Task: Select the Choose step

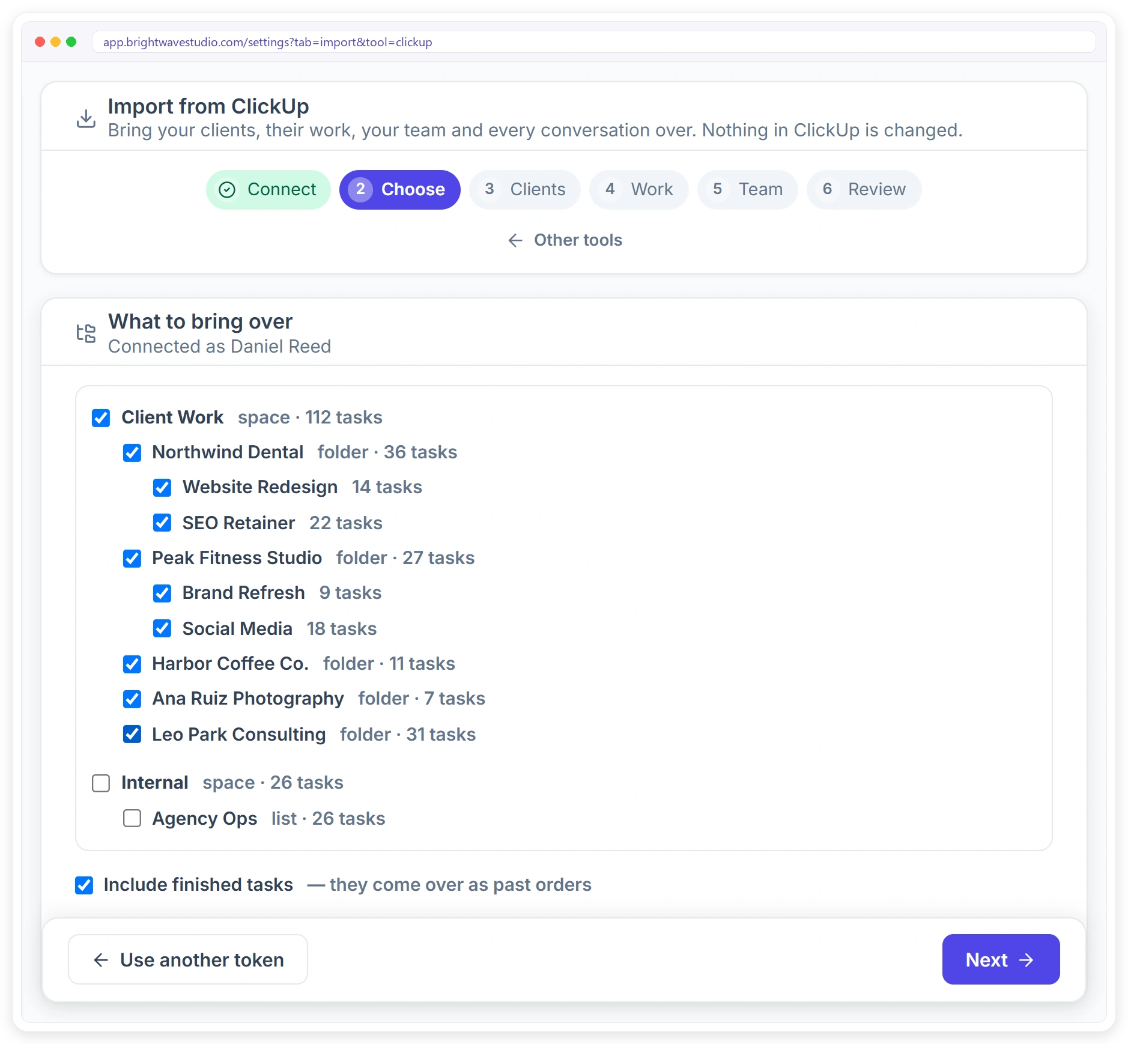Action: [399, 190]
